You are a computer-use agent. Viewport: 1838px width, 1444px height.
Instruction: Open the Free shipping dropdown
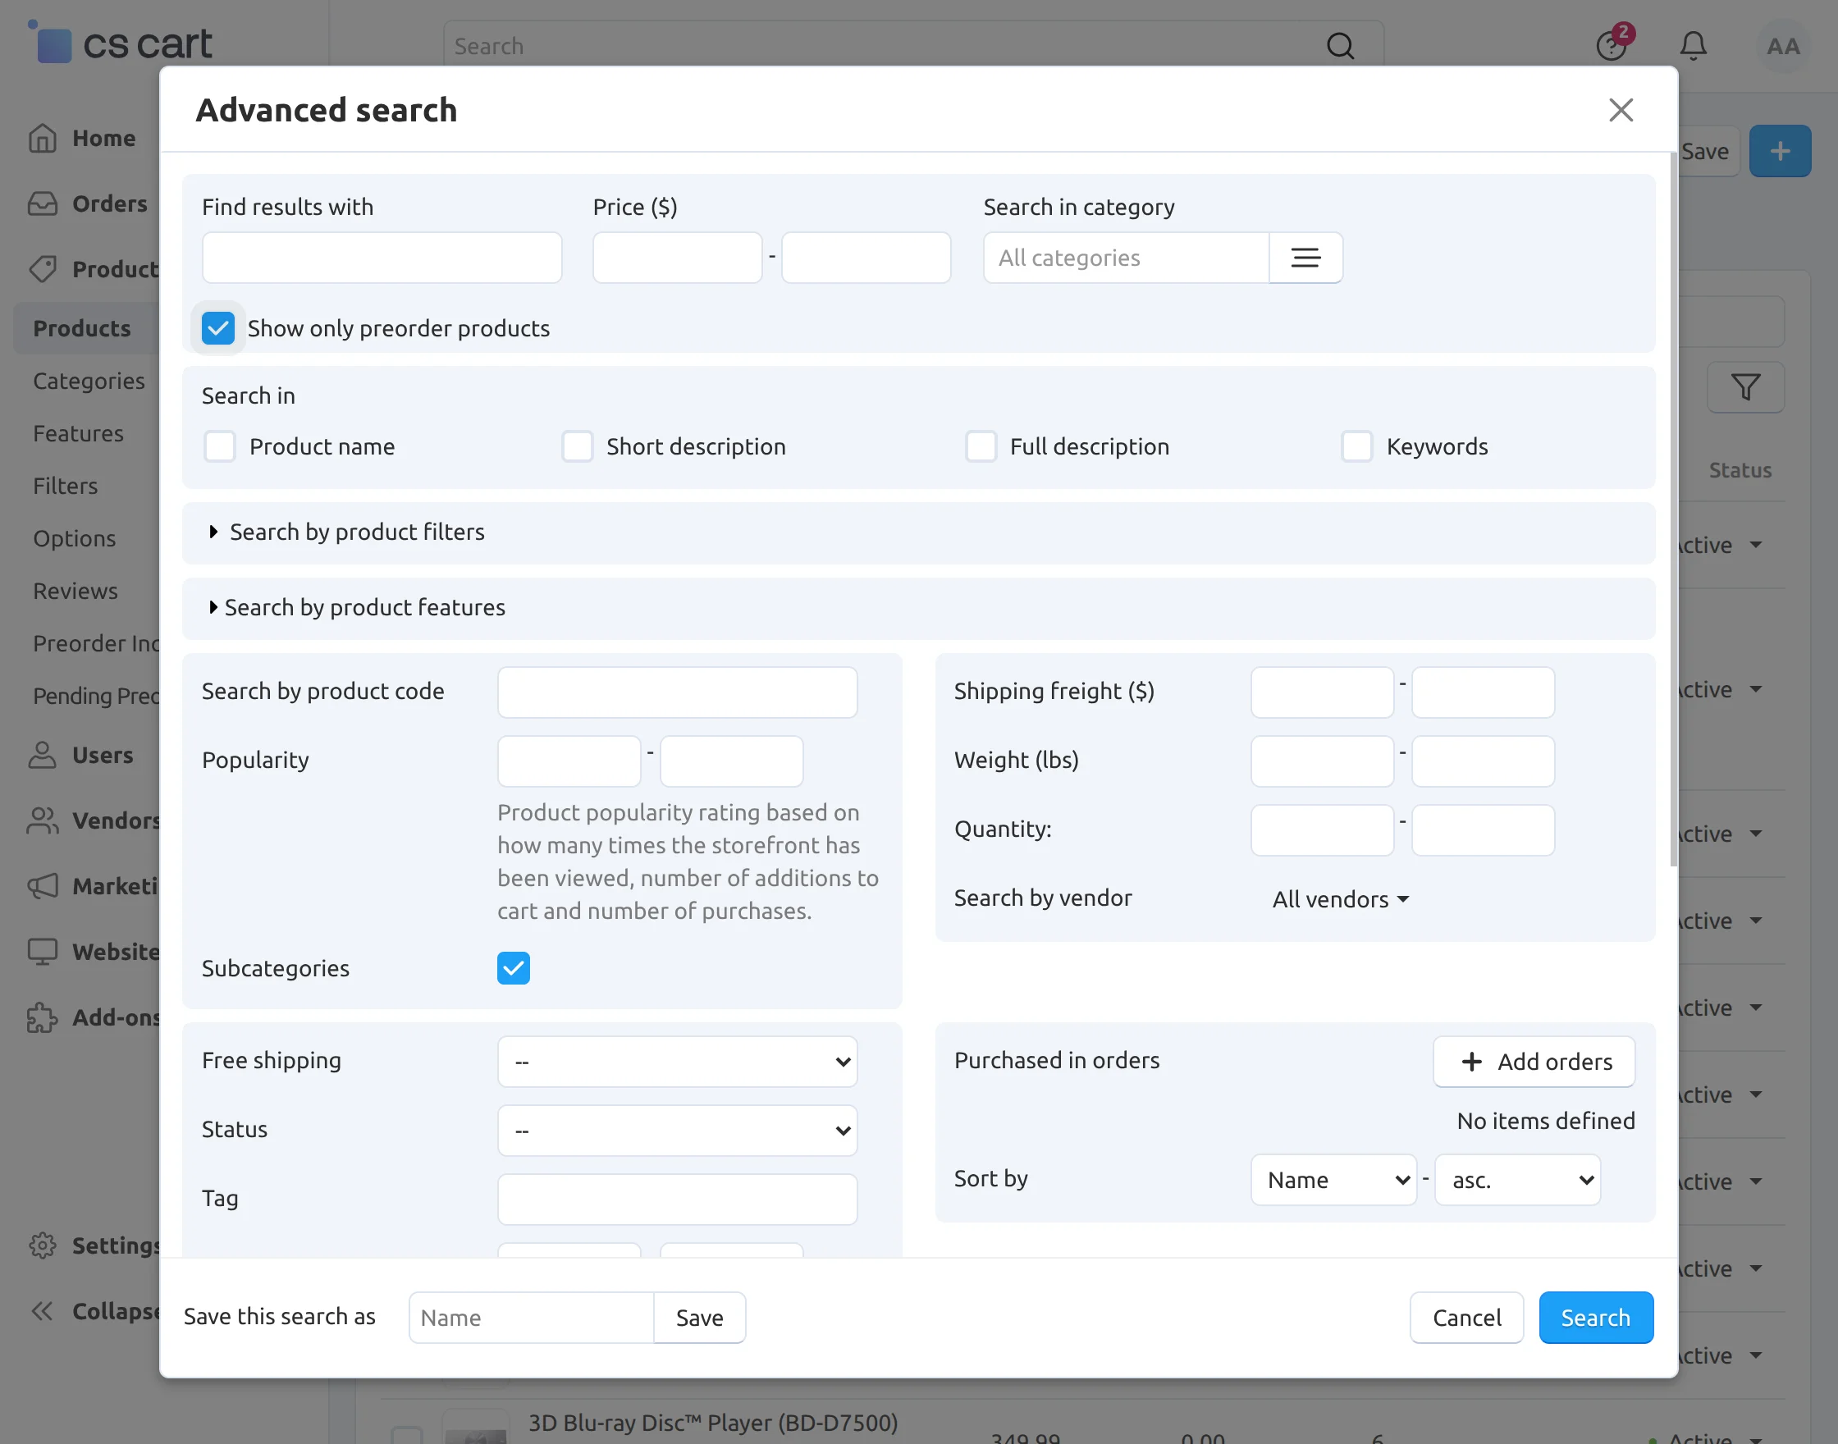click(677, 1062)
